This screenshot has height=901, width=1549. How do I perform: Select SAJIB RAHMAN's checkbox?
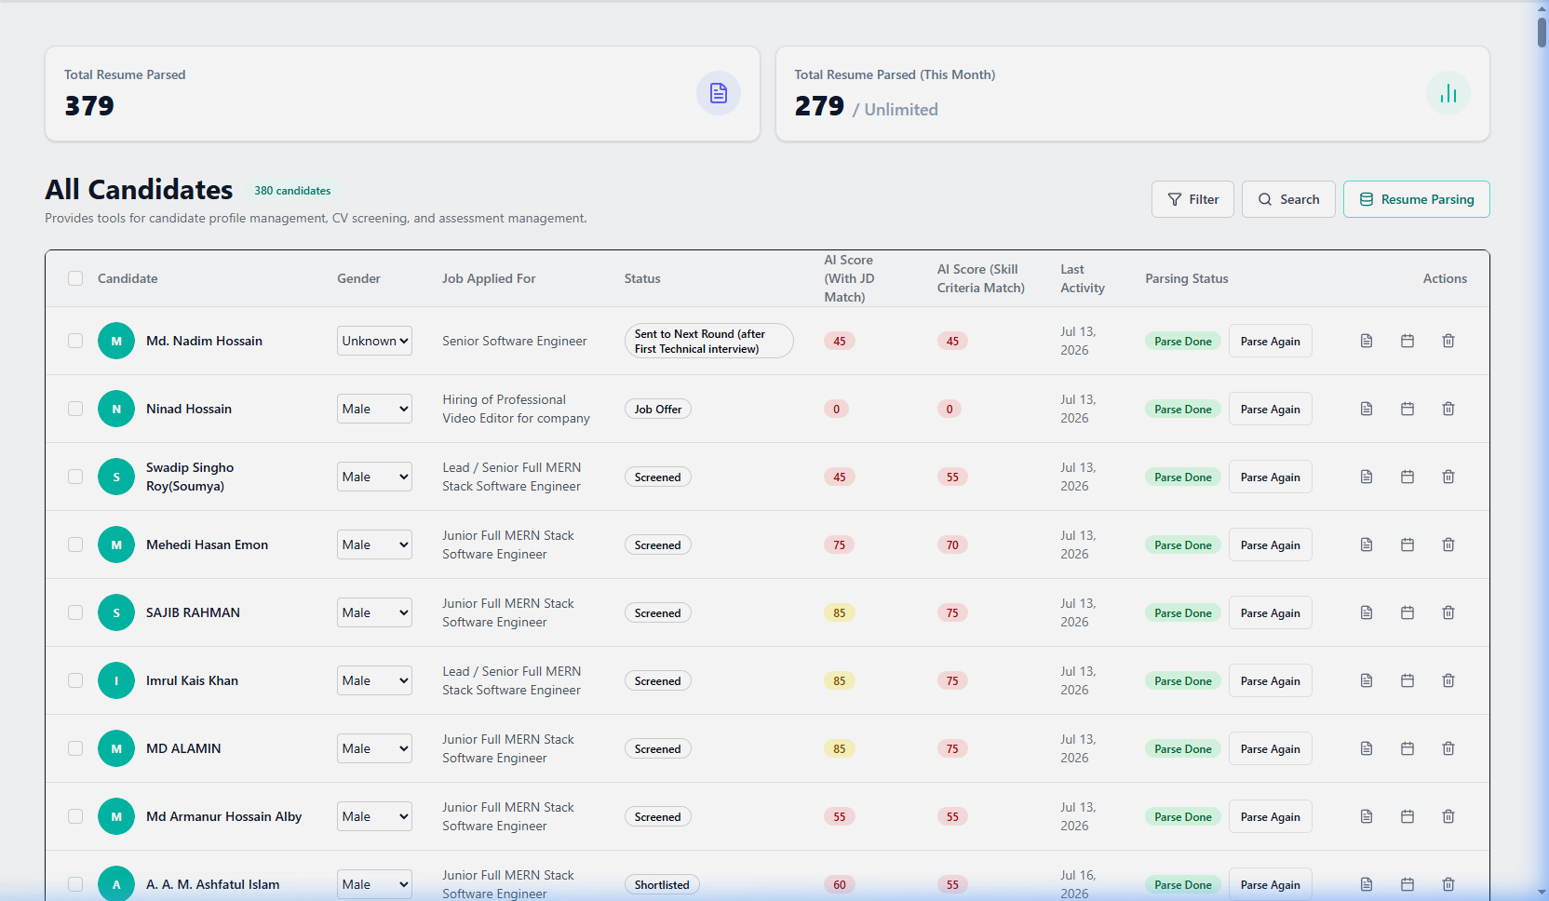tap(75, 612)
